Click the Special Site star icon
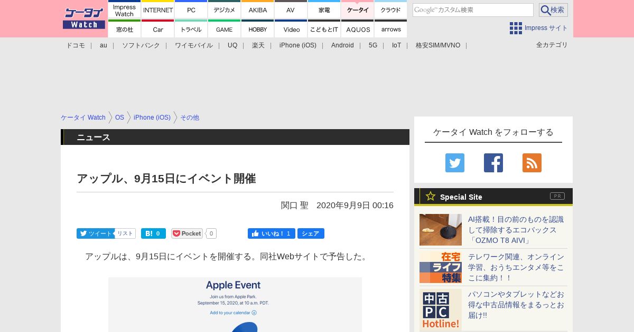 pos(431,196)
